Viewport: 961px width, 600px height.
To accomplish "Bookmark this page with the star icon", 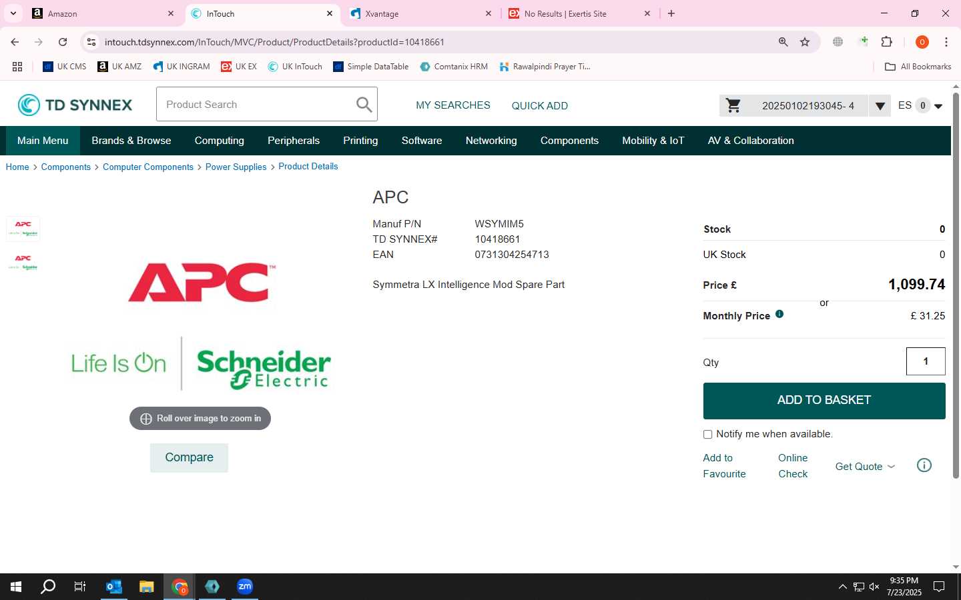I will (805, 42).
